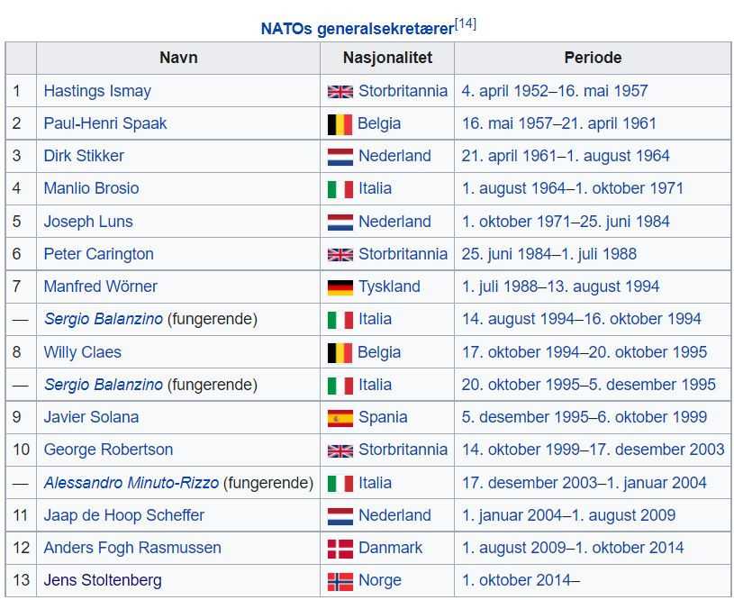Go to George Robertson's page
The height and width of the screenshot is (600, 734).
(x=108, y=450)
